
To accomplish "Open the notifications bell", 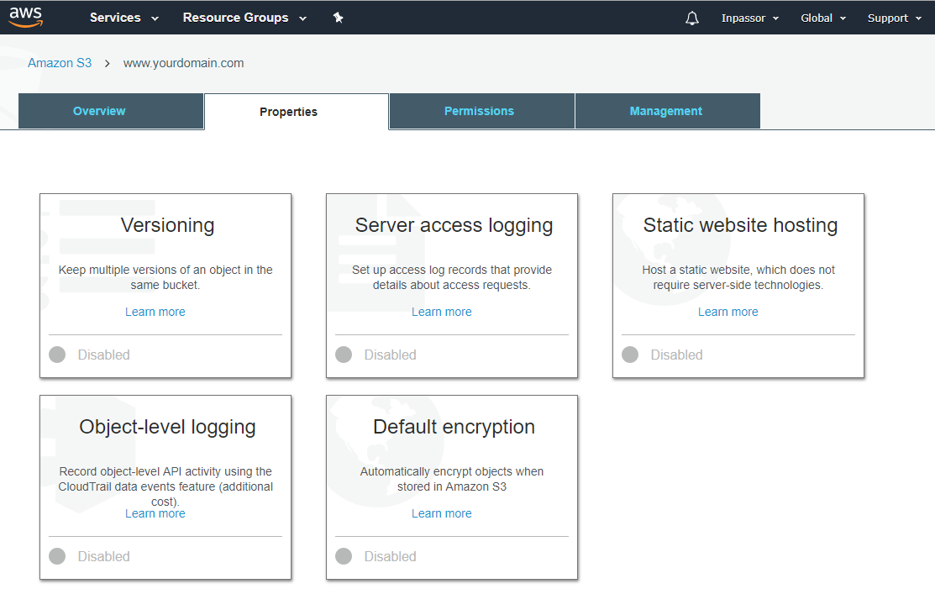I will click(x=692, y=18).
